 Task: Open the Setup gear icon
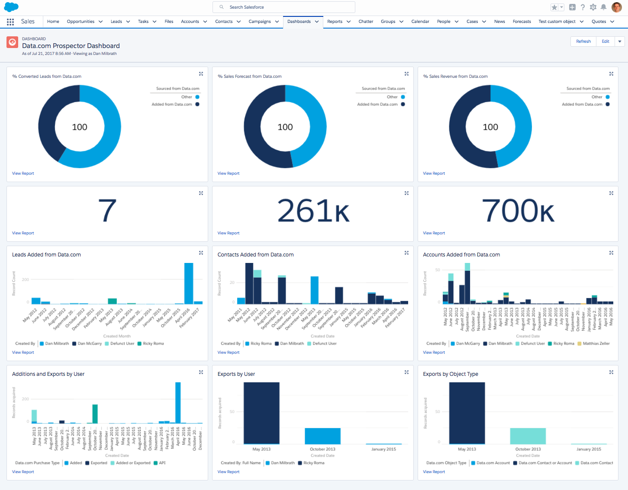tap(593, 7)
